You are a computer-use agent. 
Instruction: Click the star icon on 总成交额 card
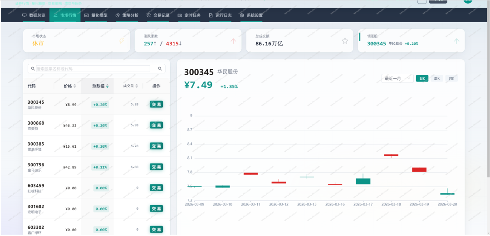[345, 41]
